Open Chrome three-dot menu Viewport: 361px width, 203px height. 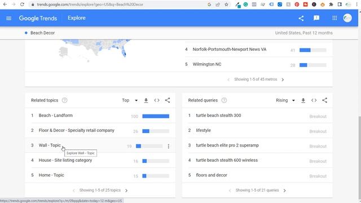pos(356,5)
